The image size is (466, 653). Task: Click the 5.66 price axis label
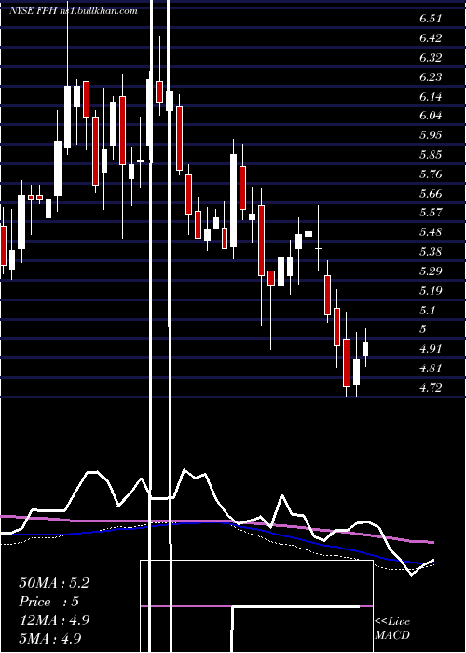click(431, 194)
